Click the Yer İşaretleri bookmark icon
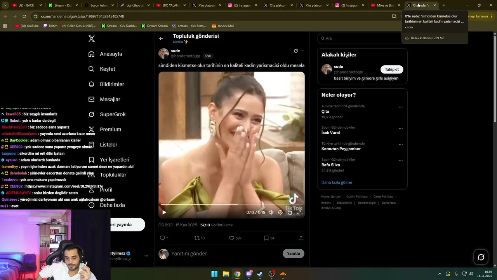The image size is (497, 280). click(x=92, y=160)
